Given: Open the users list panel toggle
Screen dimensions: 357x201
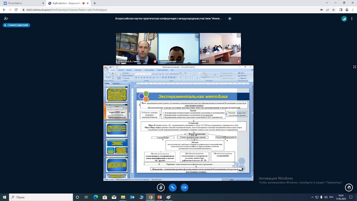Looking at the screenshot, I should 6,18.
